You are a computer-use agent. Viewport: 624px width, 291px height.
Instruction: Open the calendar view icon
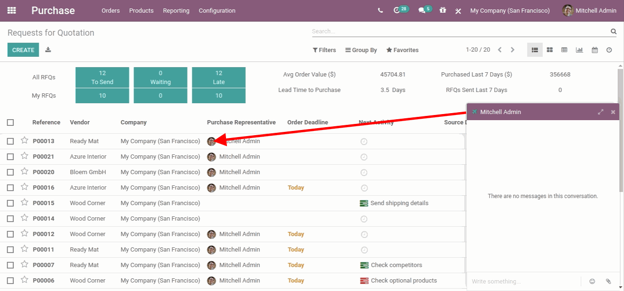point(594,50)
